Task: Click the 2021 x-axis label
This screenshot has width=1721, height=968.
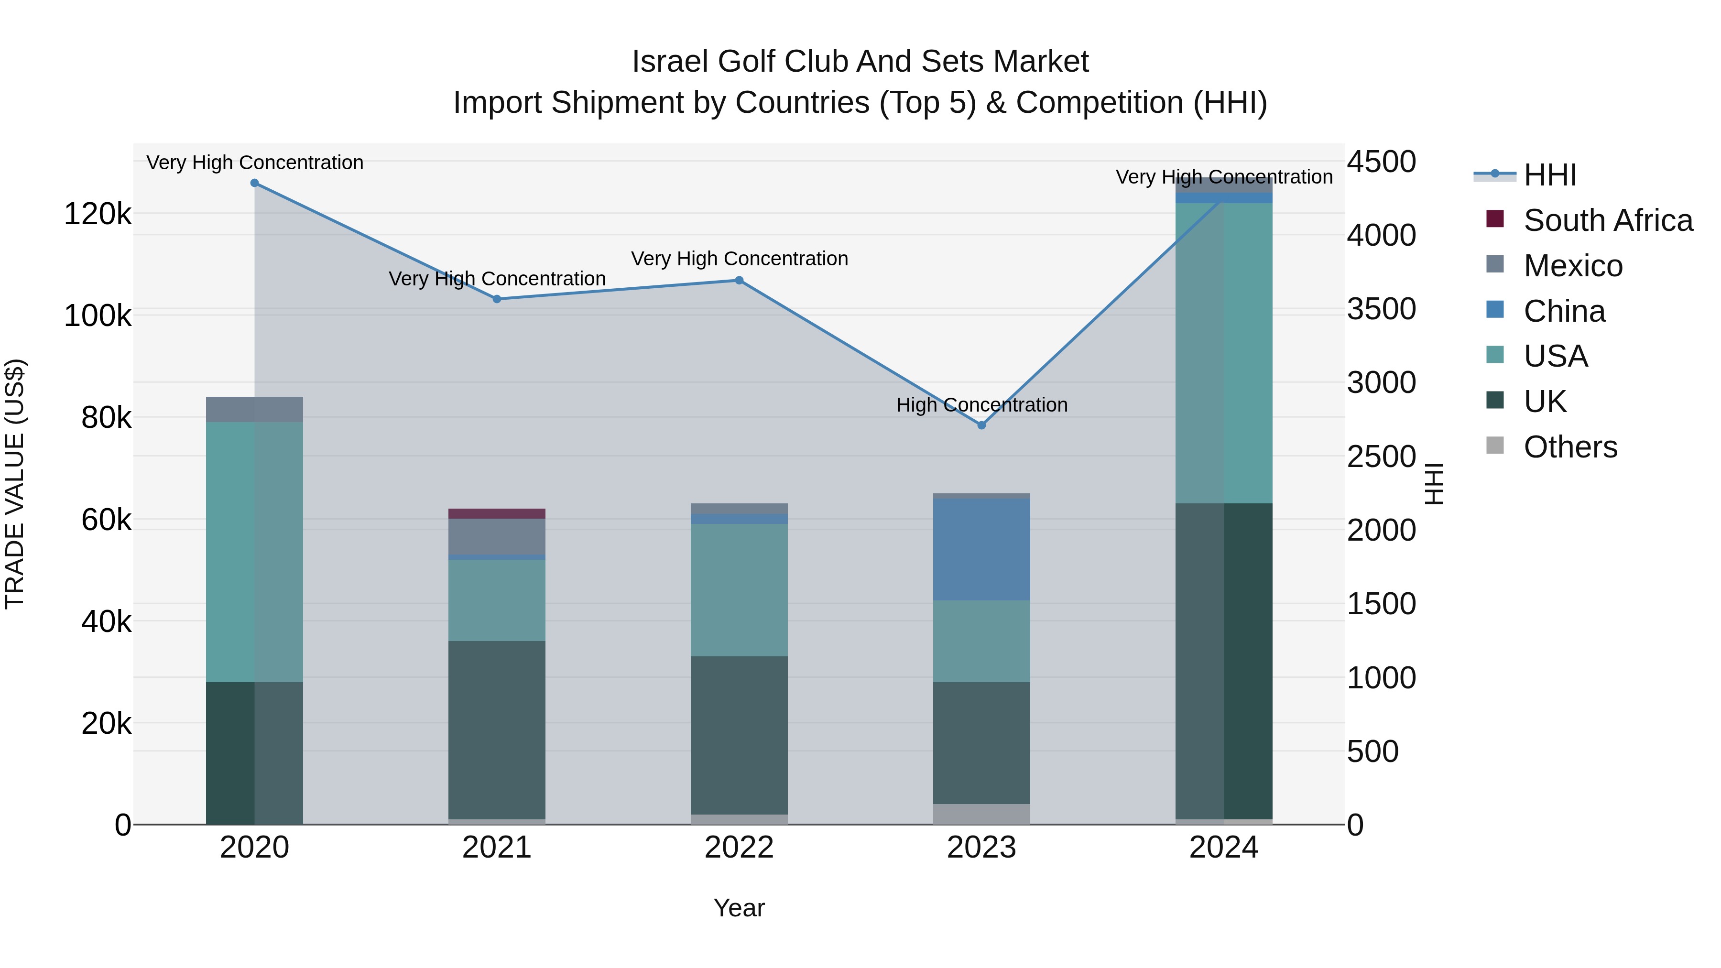Action: 497,848
